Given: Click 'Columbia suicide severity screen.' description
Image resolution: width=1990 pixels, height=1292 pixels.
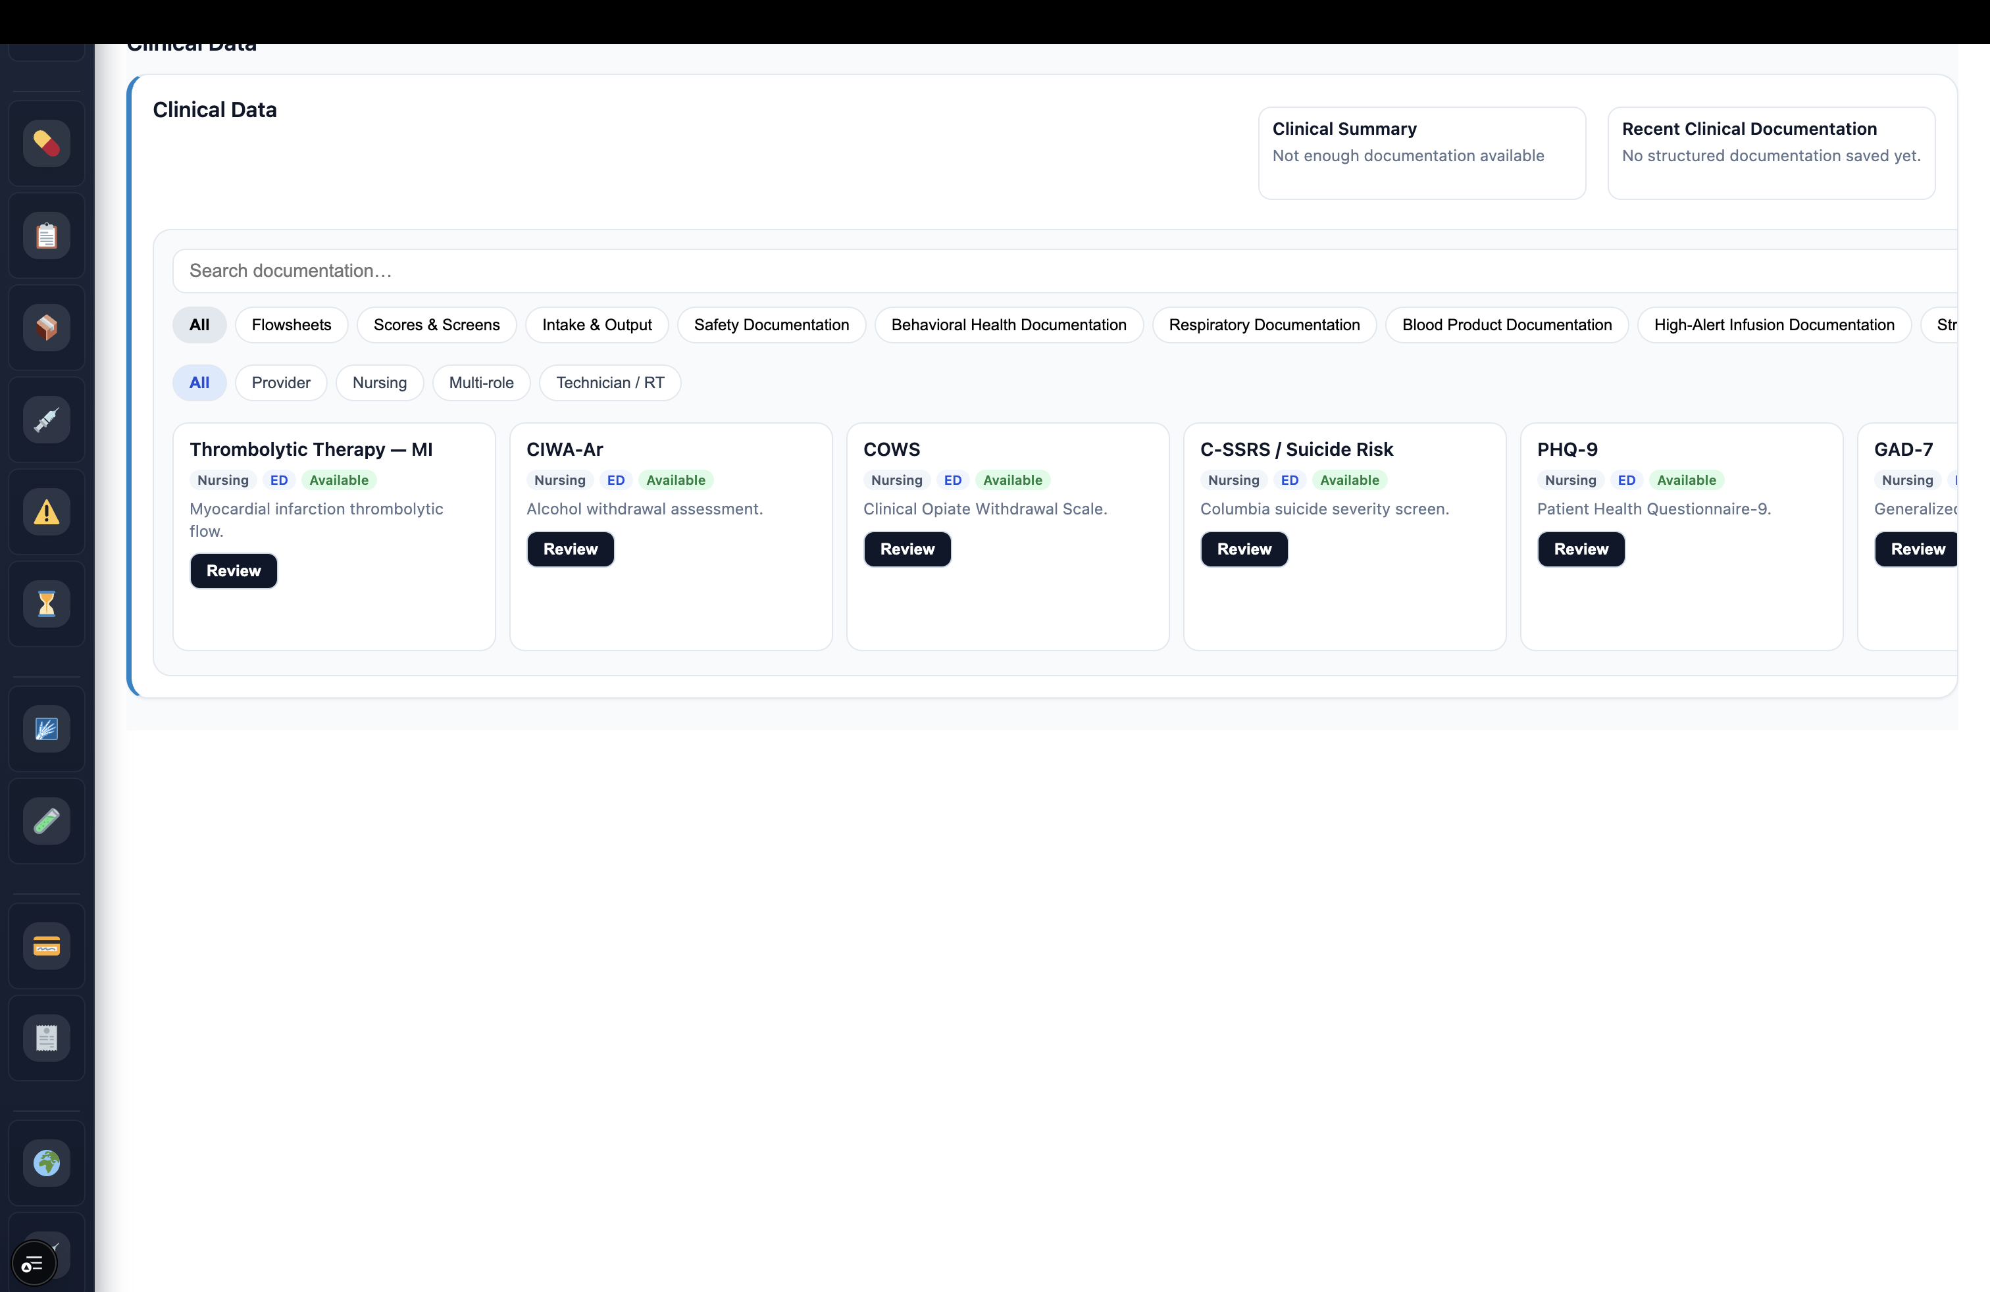Looking at the screenshot, I should pyautogui.click(x=1325, y=509).
